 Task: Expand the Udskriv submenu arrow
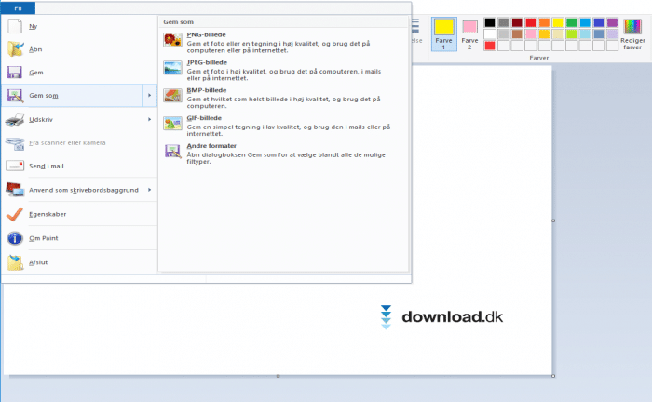click(x=149, y=119)
